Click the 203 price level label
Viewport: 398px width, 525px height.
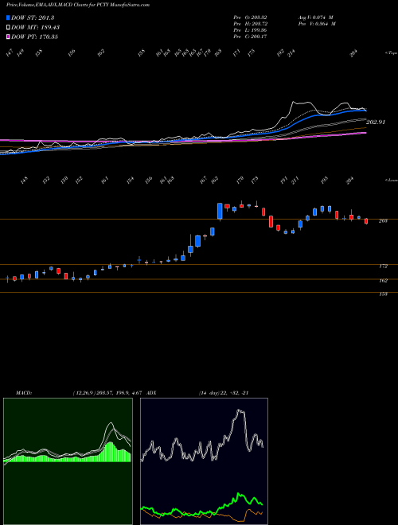pos(383,221)
